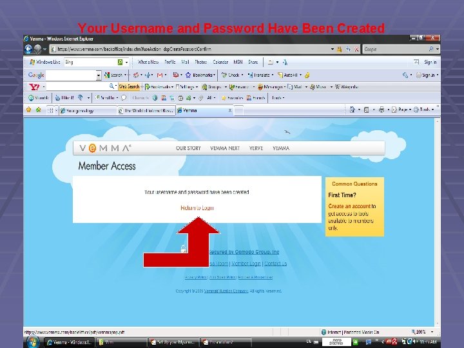Click StumbleUpon Favorites star button
Screen dimensions: 464x348
[232, 98]
